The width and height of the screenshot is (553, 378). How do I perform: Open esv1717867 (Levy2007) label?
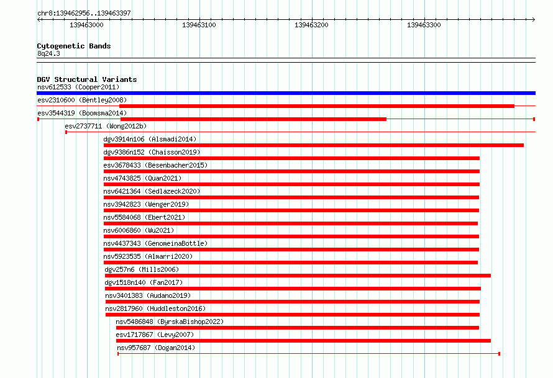(155, 335)
